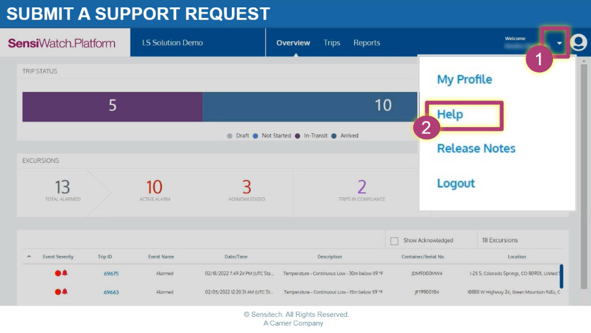This screenshot has width=591, height=333.
Task: Click the user profile avatar icon
Action: [x=579, y=43]
